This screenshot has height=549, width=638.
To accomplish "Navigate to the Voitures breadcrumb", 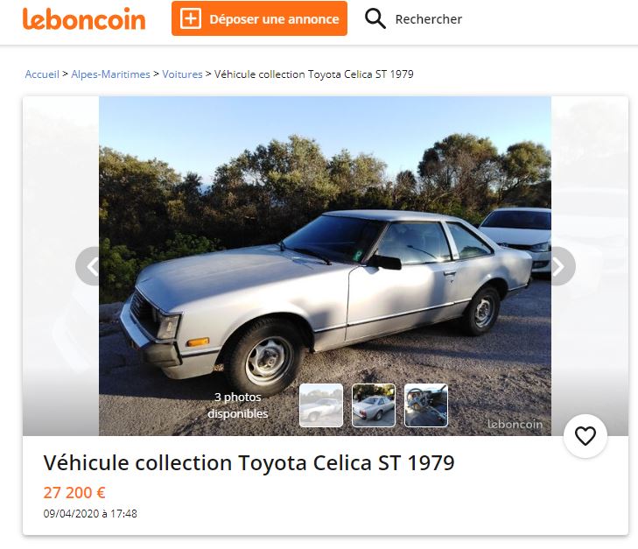I will (x=182, y=74).
